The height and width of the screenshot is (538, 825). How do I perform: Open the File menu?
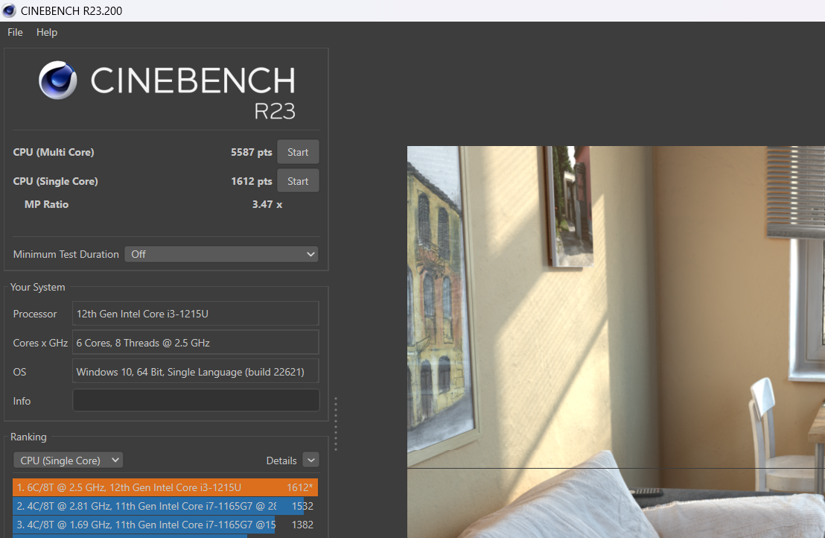(x=14, y=32)
